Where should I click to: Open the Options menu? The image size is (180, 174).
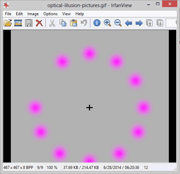[50, 14]
